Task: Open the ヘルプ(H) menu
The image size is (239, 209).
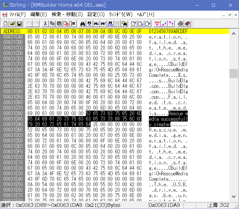Action: pos(146,15)
